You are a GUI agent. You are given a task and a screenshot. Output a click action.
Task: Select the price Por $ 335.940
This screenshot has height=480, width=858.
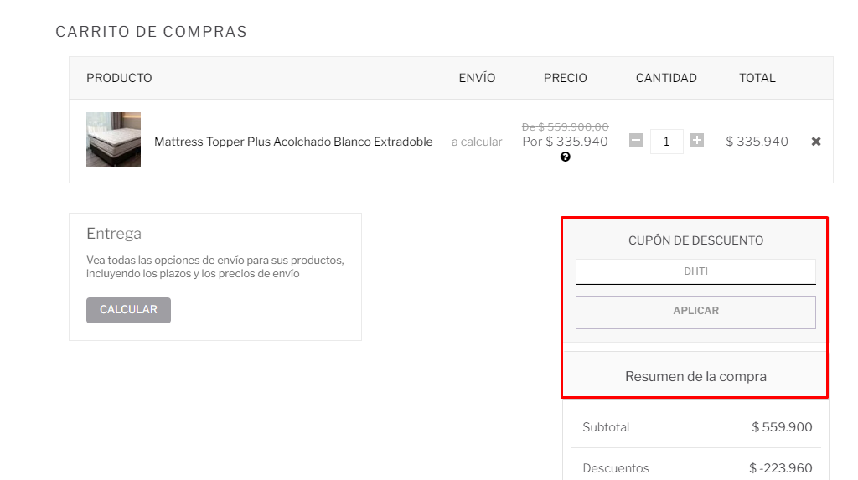click(566, 142)
